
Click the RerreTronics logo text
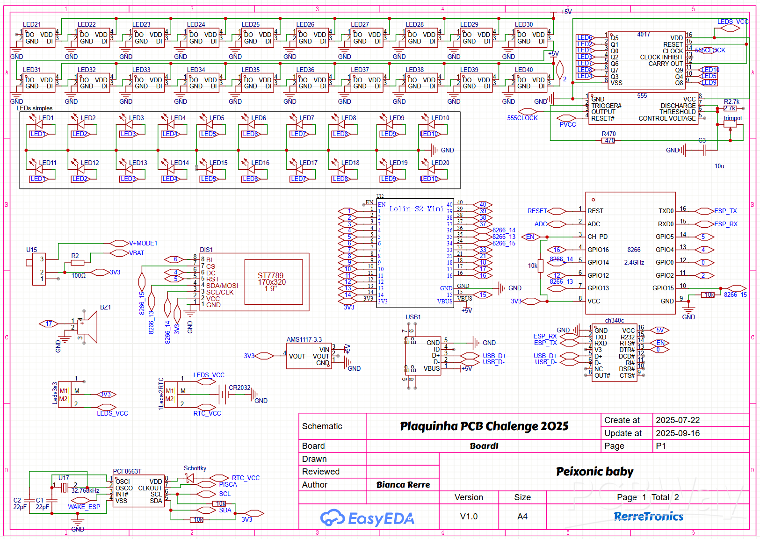coord(648,517)
